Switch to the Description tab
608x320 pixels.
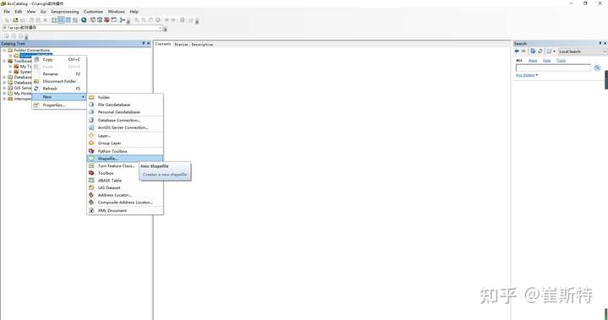[202, 45]
